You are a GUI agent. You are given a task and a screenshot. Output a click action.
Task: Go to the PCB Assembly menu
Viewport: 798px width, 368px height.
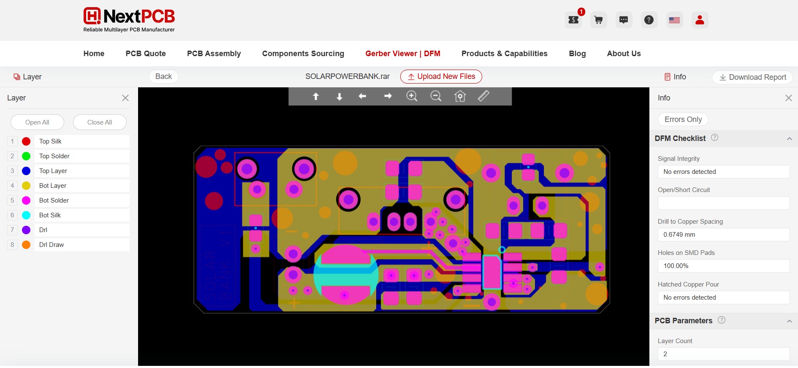(214, 54)
